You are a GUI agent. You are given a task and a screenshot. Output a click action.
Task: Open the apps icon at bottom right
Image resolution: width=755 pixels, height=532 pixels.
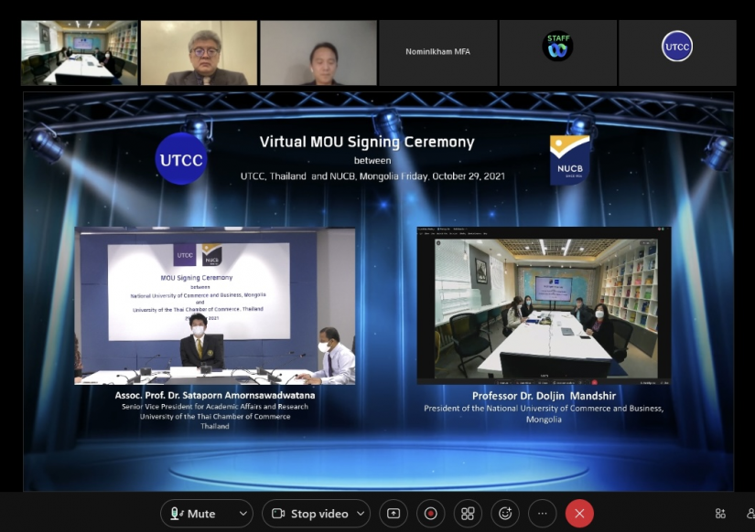pos(720,514)
